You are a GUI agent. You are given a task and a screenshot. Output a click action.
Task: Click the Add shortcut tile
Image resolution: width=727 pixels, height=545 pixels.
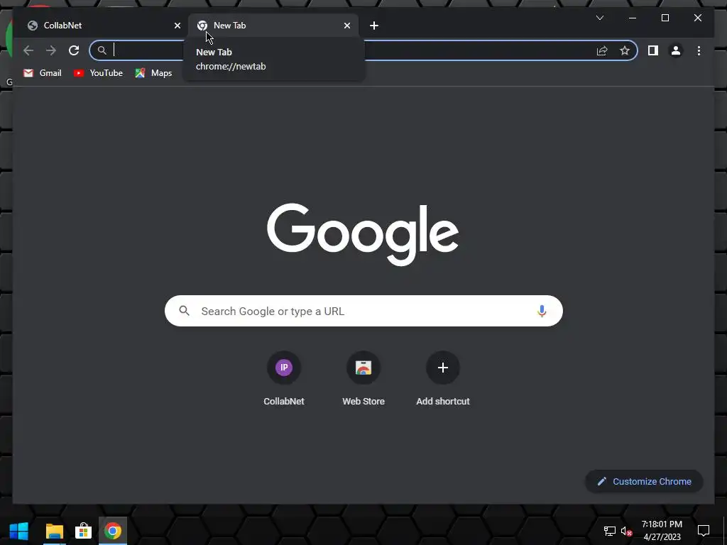point(443,379)
